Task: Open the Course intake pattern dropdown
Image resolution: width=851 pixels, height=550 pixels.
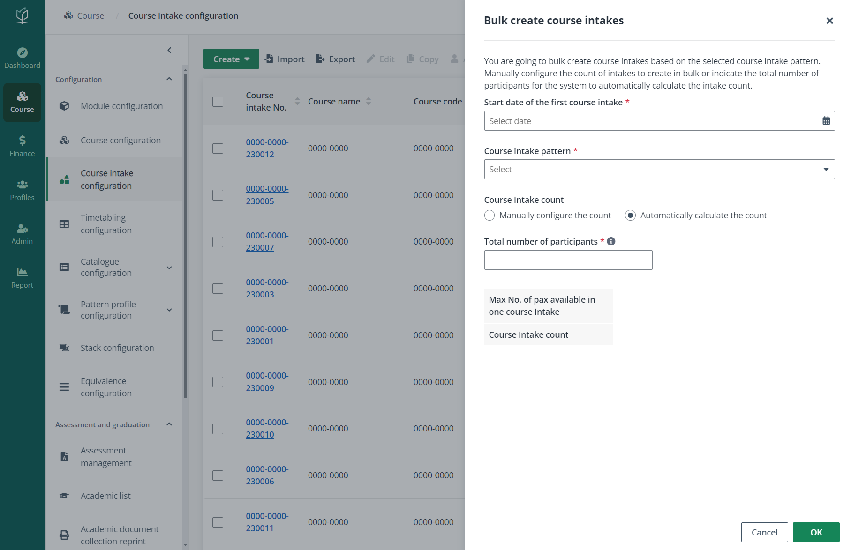Action: pyautogui.click(x=659, y=169)
